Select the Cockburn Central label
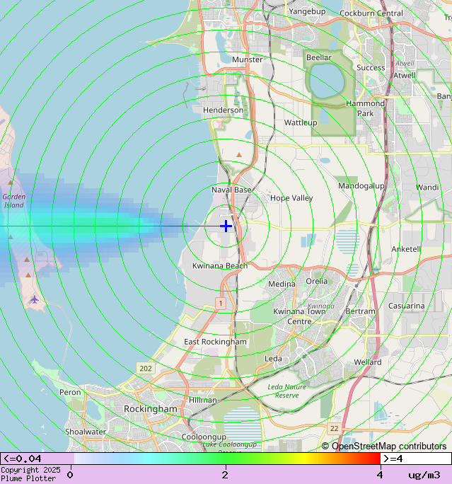The height and width of the screenshot is (484, 452). point(371,13)
